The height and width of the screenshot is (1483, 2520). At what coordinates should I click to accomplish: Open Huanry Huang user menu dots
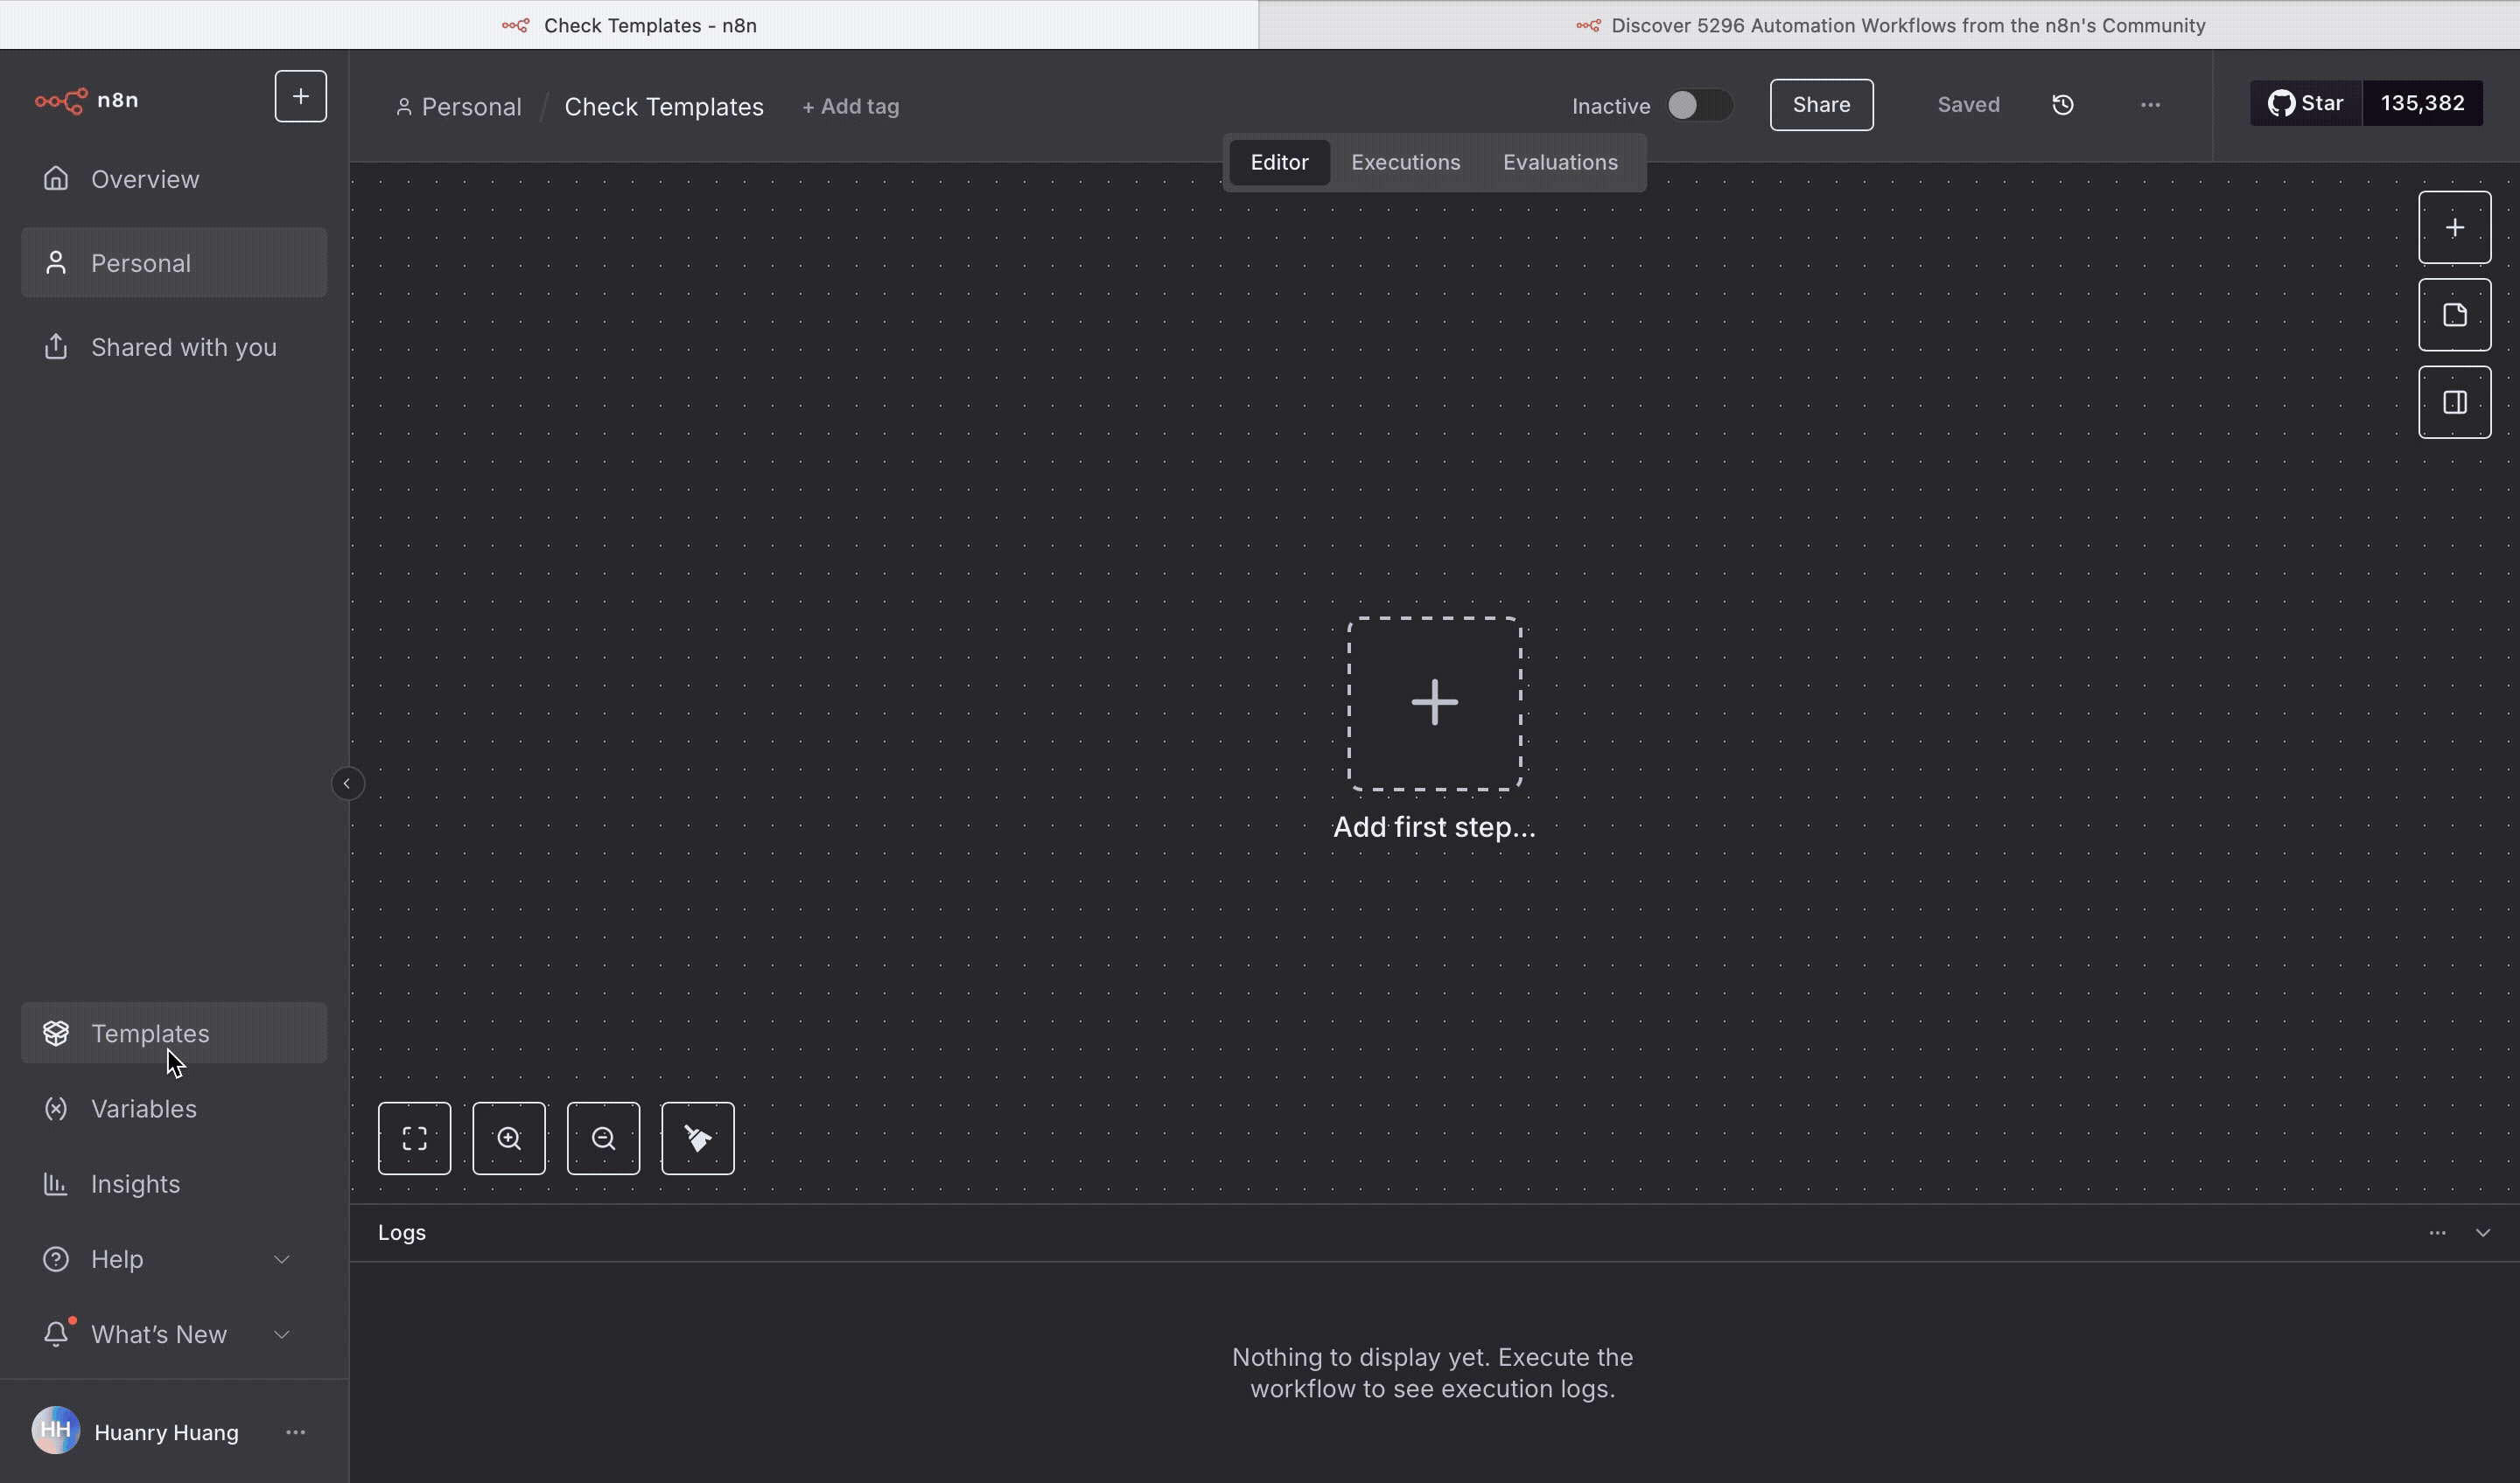(x=296, y=1432)
